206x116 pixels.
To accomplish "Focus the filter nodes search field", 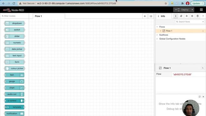I will [14, 16].
